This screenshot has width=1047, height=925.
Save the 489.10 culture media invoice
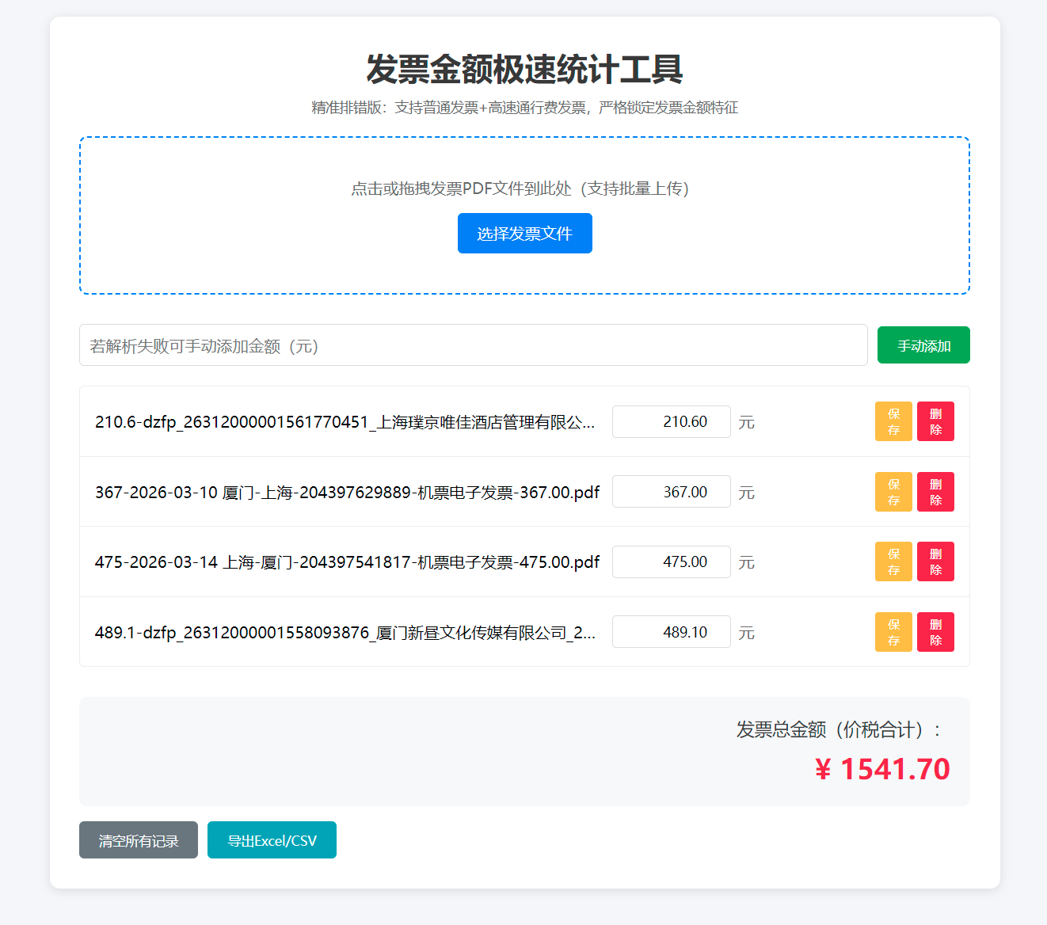coord(893,631)
